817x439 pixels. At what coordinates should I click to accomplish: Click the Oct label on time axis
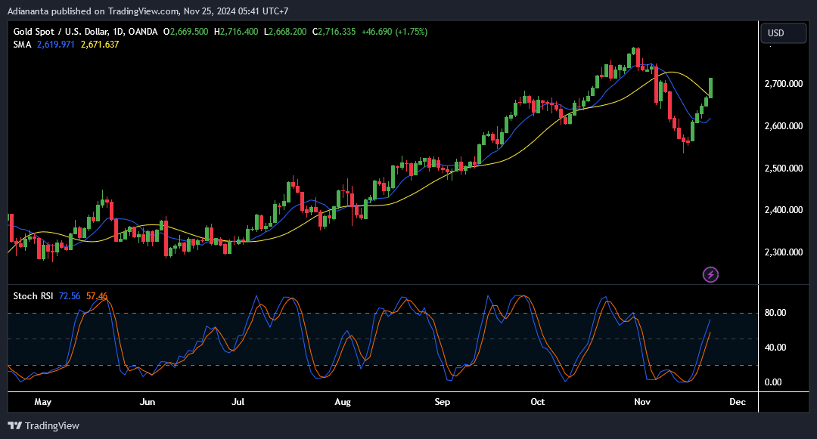pos(537,402)
